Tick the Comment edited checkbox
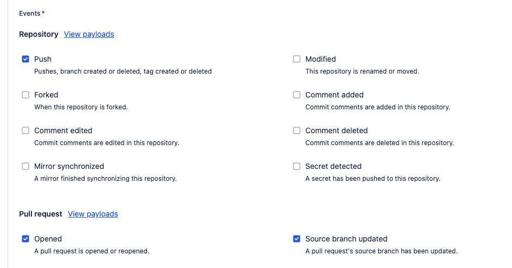This screenshot has width=512, height=268. coord(25,130)
